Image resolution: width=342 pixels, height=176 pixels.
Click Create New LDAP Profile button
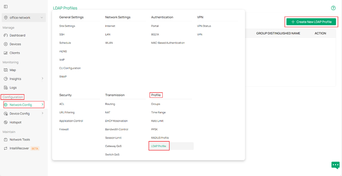[311, 22]
